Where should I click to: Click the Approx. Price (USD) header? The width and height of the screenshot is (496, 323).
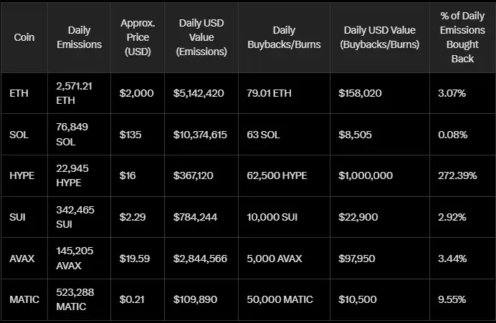pos(138,37)
